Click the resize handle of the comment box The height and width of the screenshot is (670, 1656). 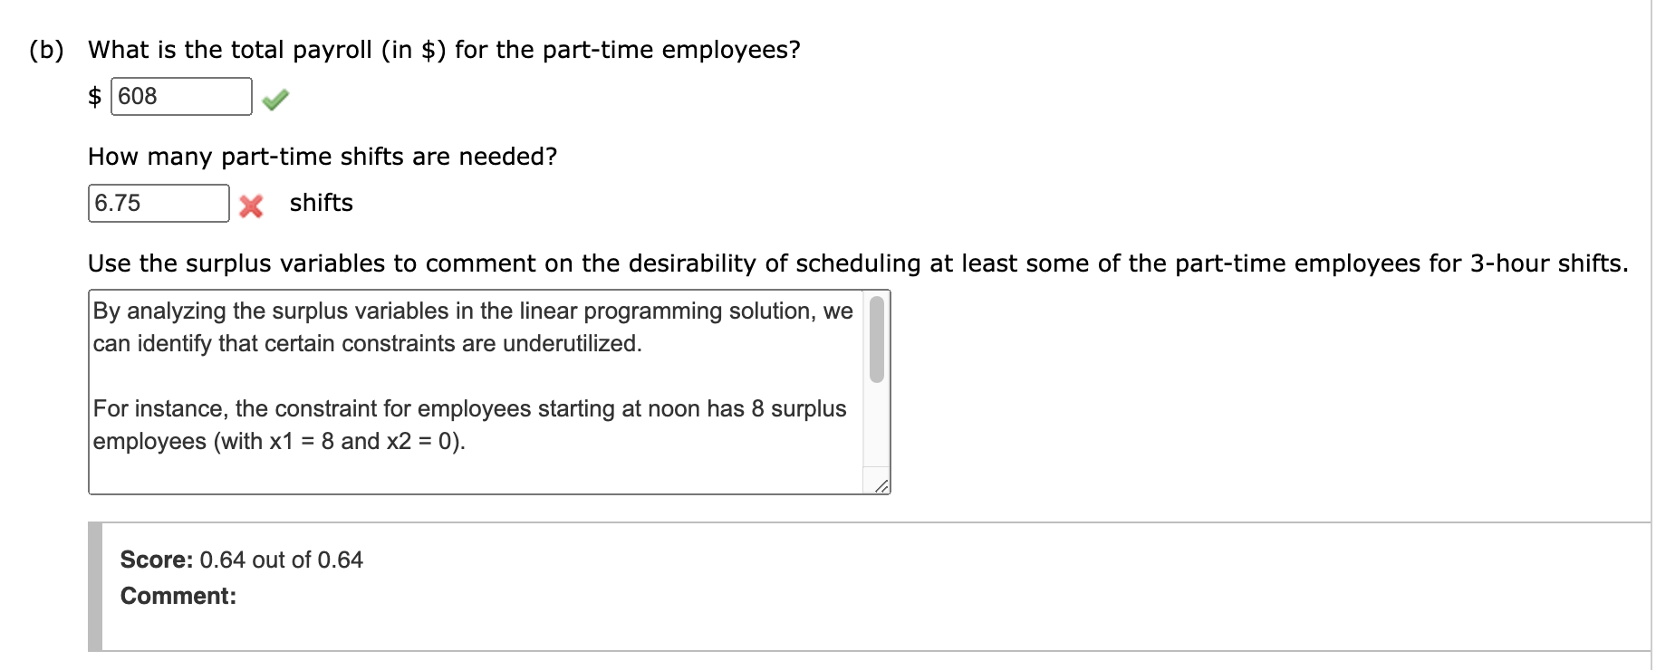tap(881, 486)
